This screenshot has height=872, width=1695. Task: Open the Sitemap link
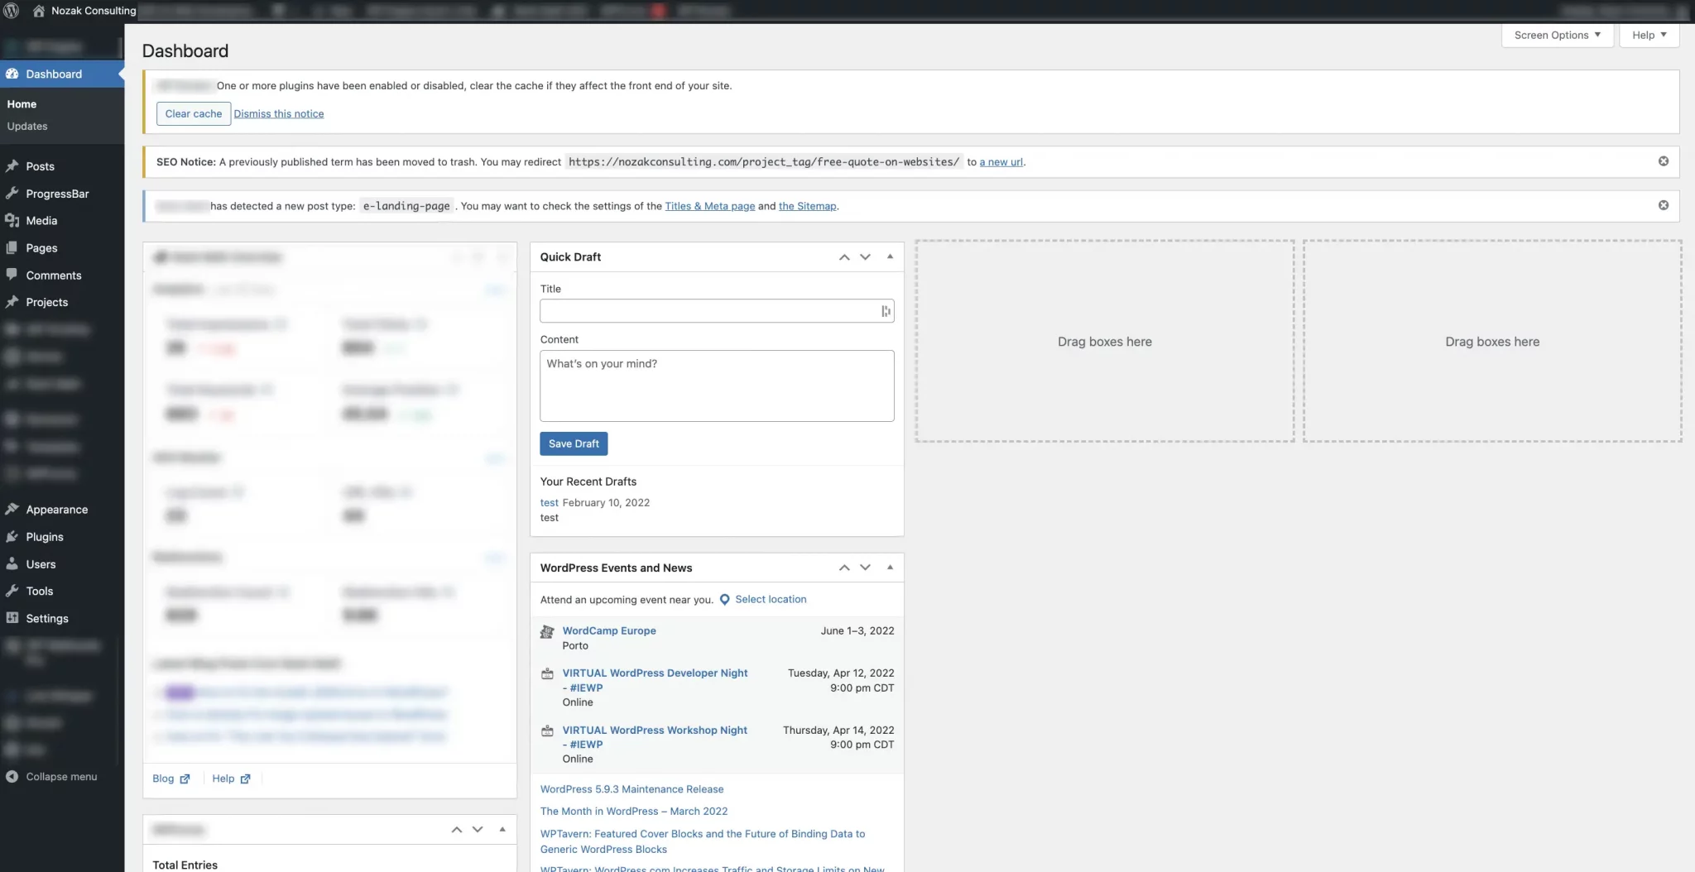(807, 206)
